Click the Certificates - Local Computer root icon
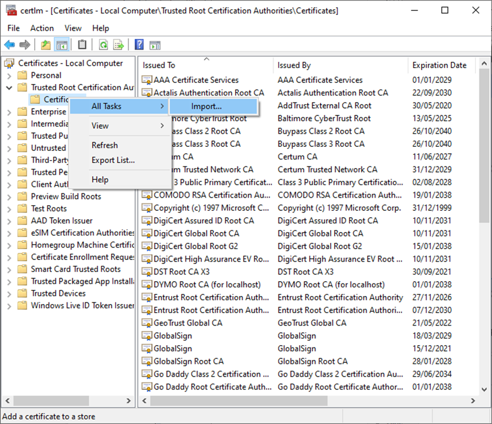The height and width of the screenshot is (424, 492). coord(9,63)
